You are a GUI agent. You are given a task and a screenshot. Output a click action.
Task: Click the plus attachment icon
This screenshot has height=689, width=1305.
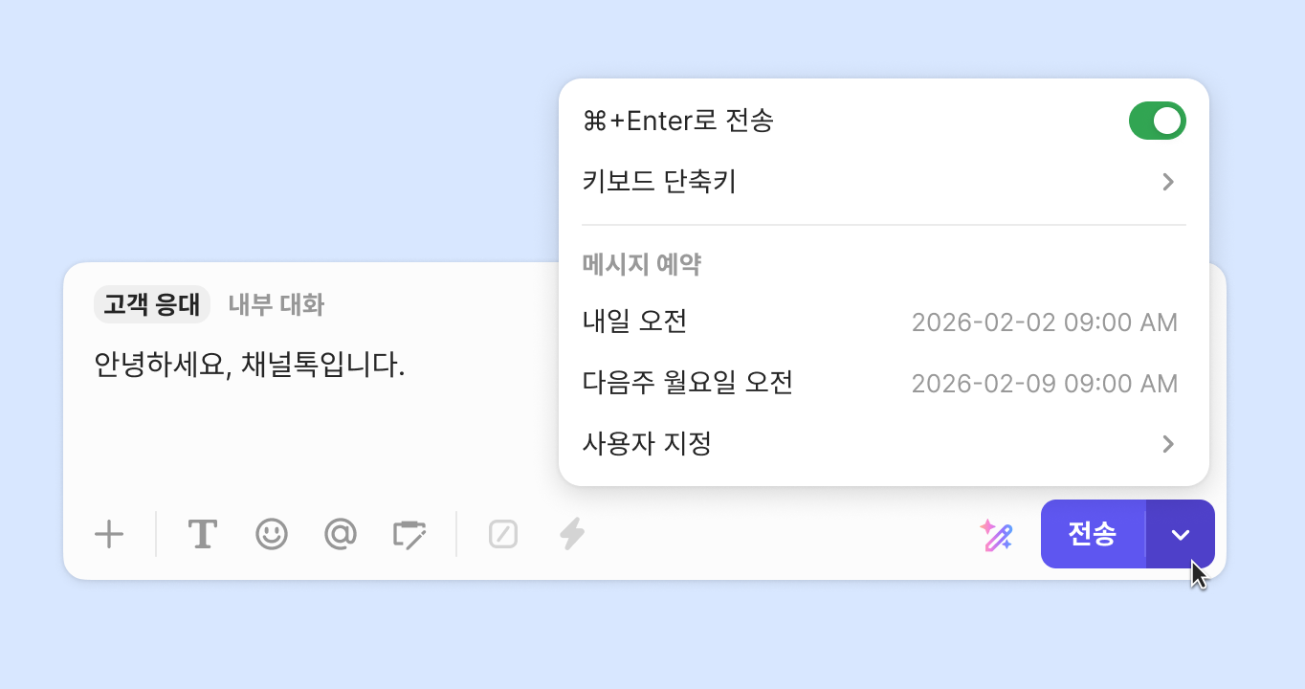[110, 534]
